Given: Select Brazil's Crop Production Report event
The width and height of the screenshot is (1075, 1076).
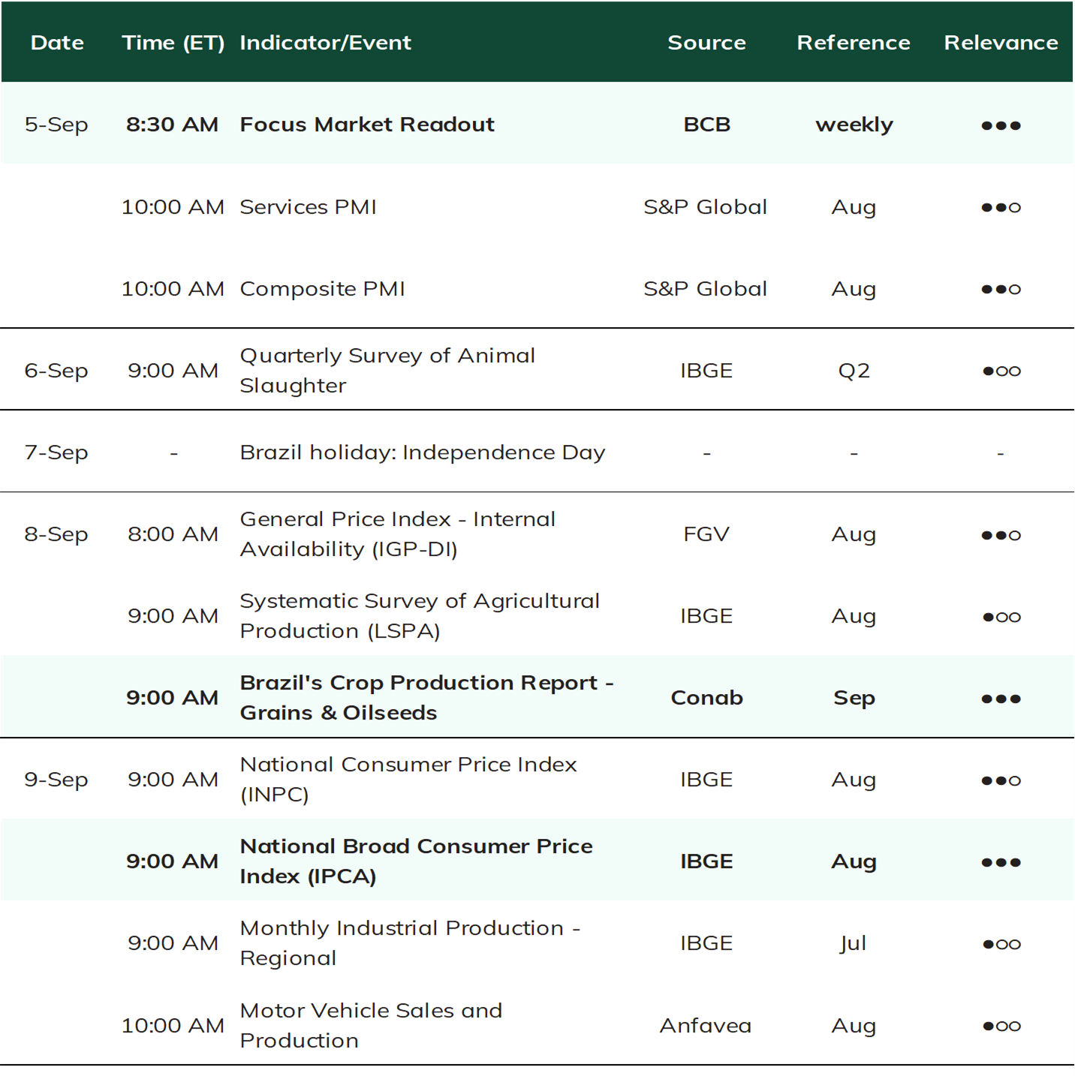Looking at the screenshot, I should 427,697.
